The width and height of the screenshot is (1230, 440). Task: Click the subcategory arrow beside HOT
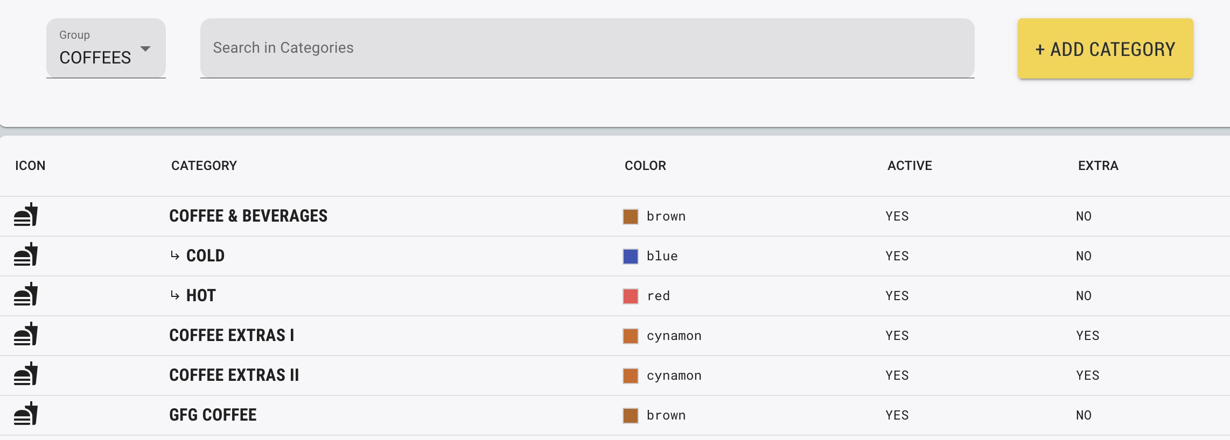point(175,295)
